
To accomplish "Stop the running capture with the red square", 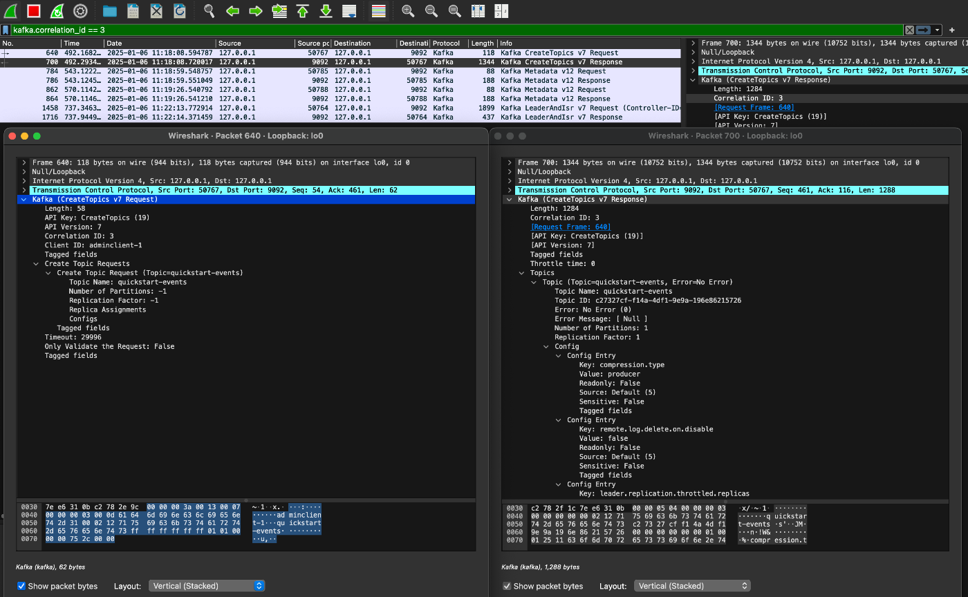I will (x=34, y=10).
